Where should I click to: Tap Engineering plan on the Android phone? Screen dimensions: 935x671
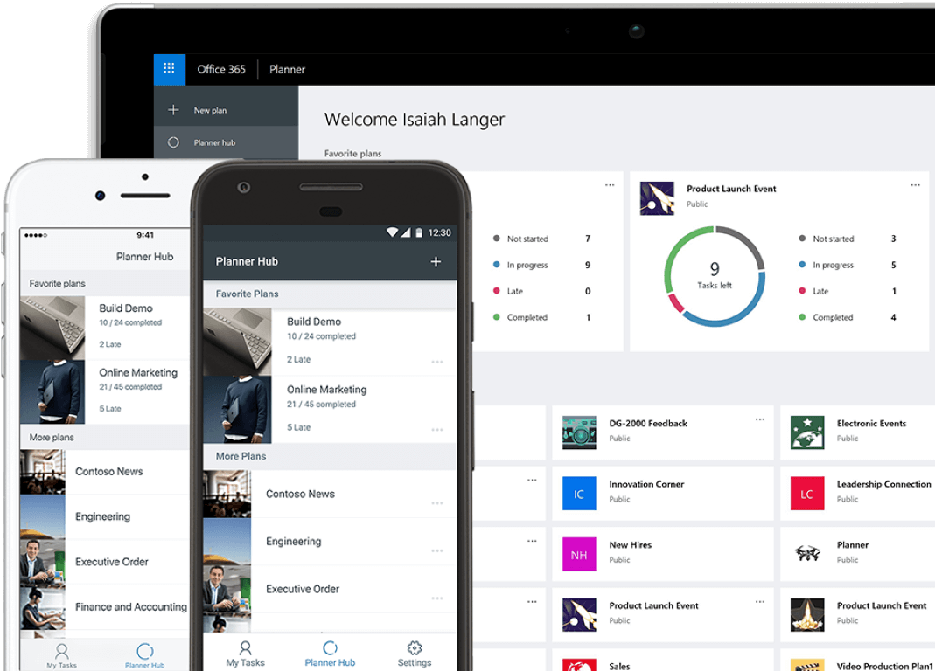coord(330,542)
